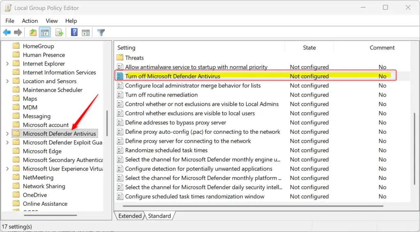Open the View menu

(52, 21)
